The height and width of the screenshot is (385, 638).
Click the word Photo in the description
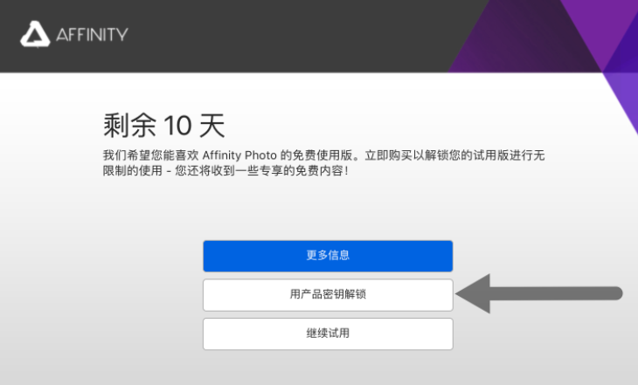pos(260,155)
